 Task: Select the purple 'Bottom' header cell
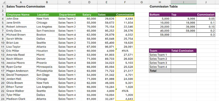pyautogui.click(x=160, y=15)
